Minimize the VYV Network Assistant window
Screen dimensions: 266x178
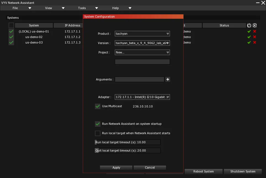click(258, 3)
